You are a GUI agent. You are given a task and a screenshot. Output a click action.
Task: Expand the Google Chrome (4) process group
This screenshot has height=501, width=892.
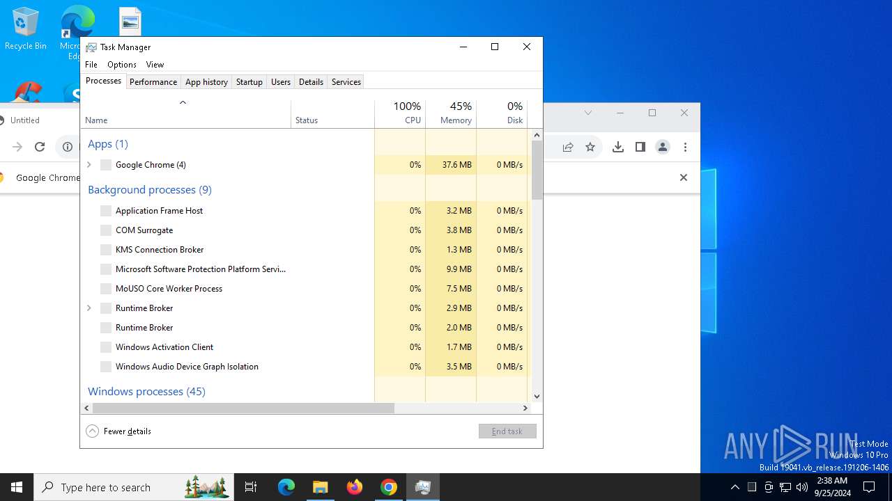(89, 165)
